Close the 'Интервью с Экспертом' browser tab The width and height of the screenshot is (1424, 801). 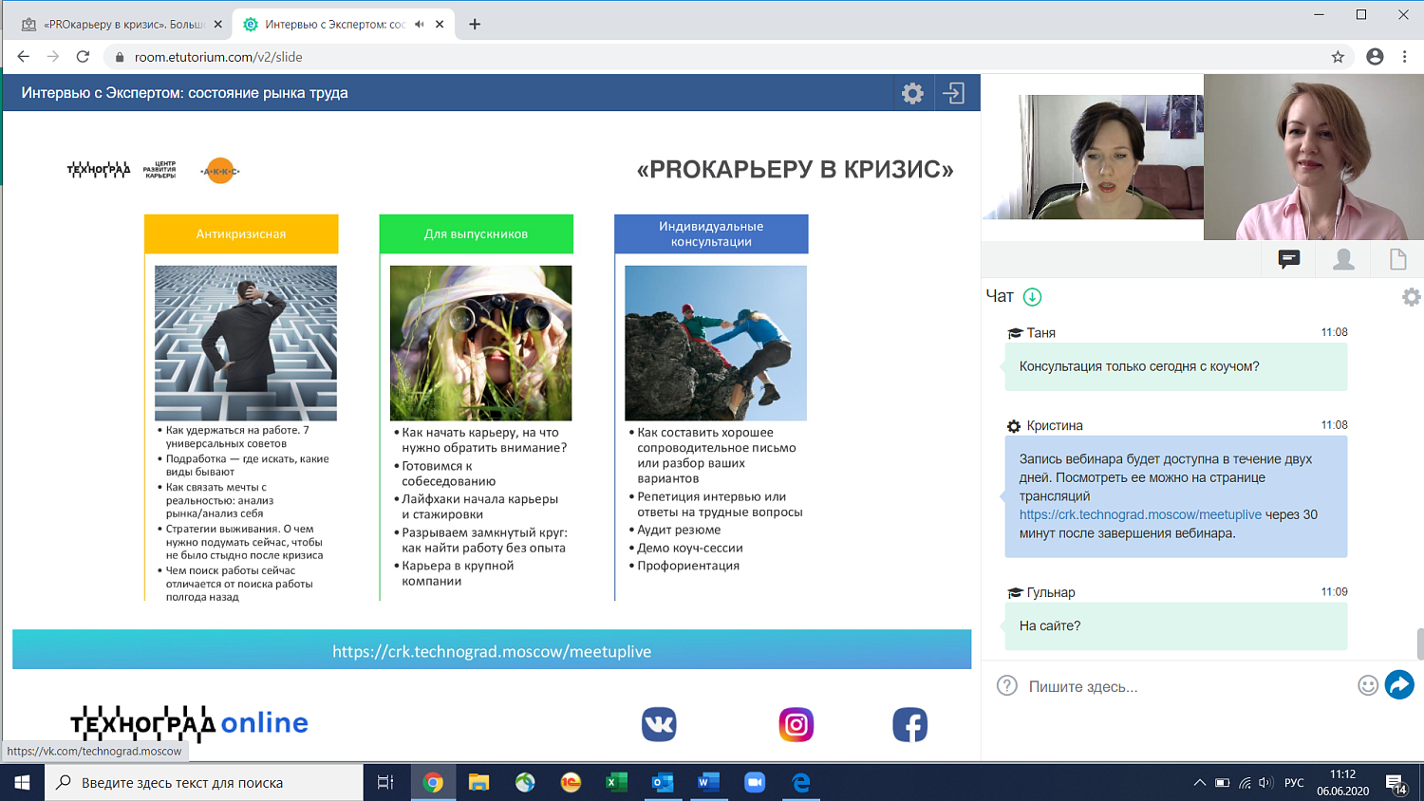(x=440, y=25)
